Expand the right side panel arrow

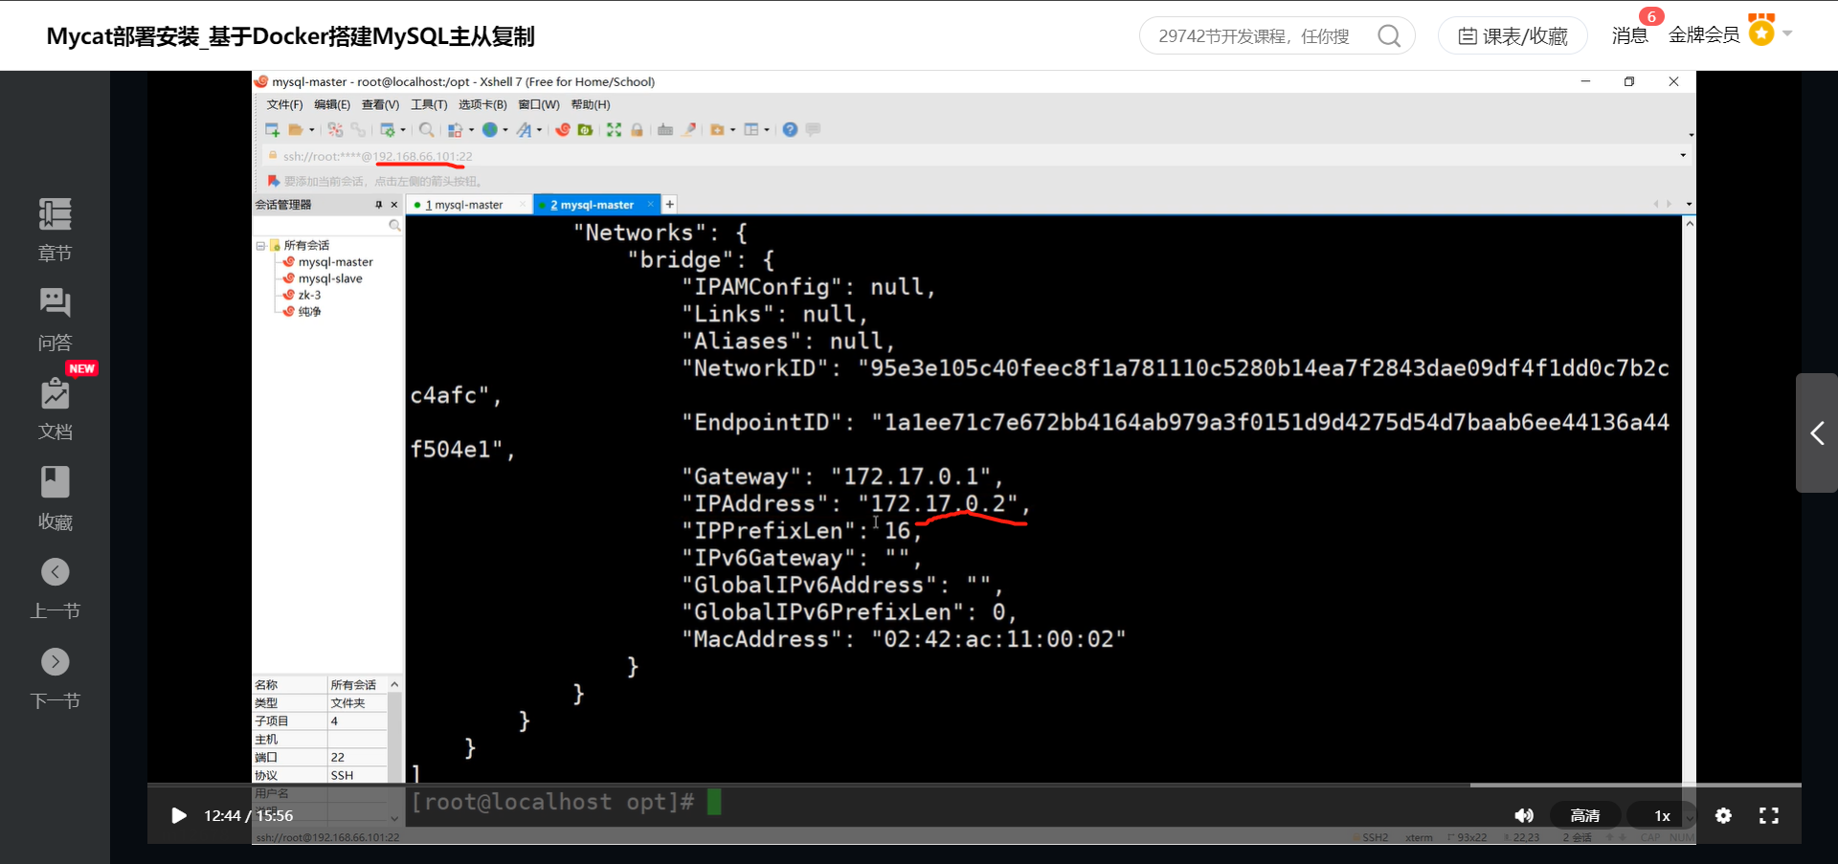[1817, 433]
